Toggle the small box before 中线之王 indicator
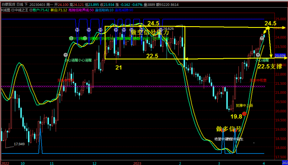This screenshot has width=288, height=165. coord(13,10)
